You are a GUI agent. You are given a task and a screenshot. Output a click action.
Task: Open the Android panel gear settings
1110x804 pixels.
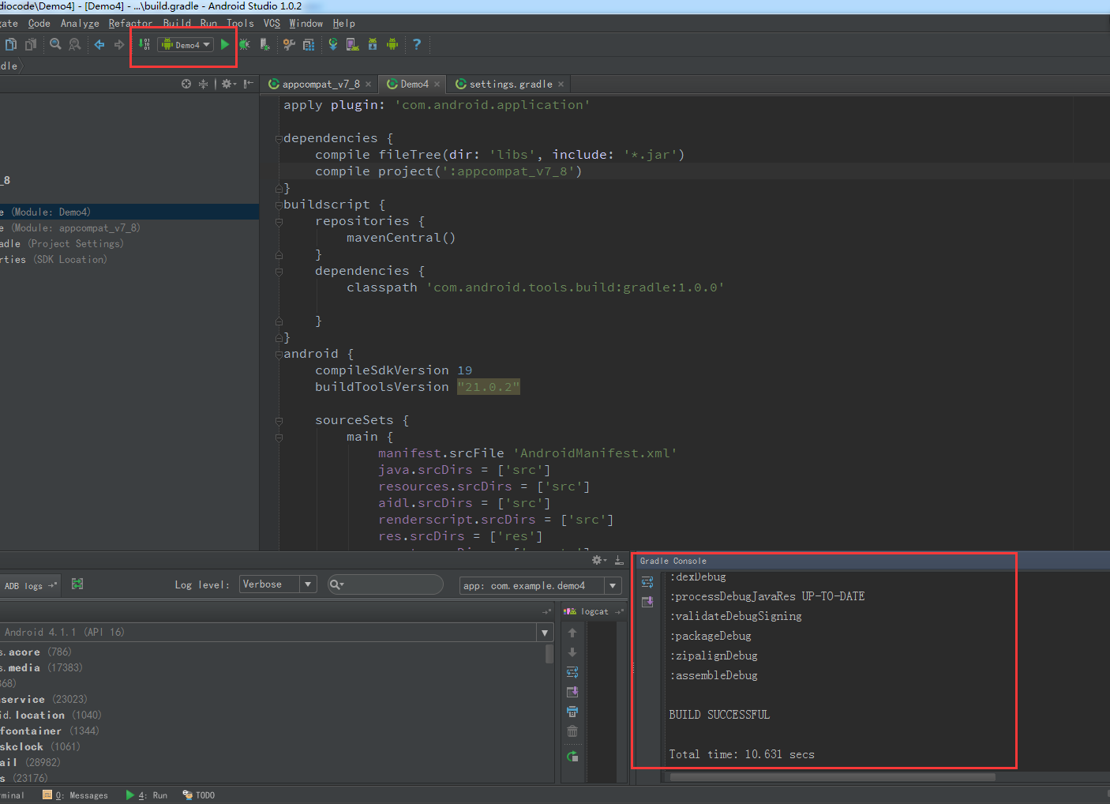(599, 560)
